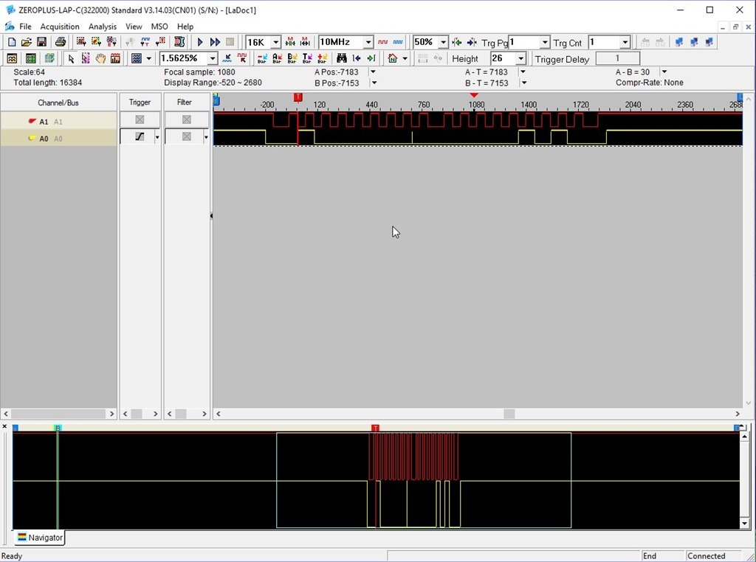Screen dimensions: 756x562
Task: Click the Repetitive Run double-arrow button
Action: tap(215, 43)
